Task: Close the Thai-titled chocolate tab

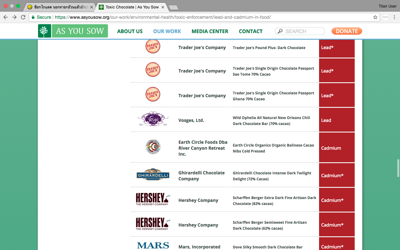Action: coord(92,7)
